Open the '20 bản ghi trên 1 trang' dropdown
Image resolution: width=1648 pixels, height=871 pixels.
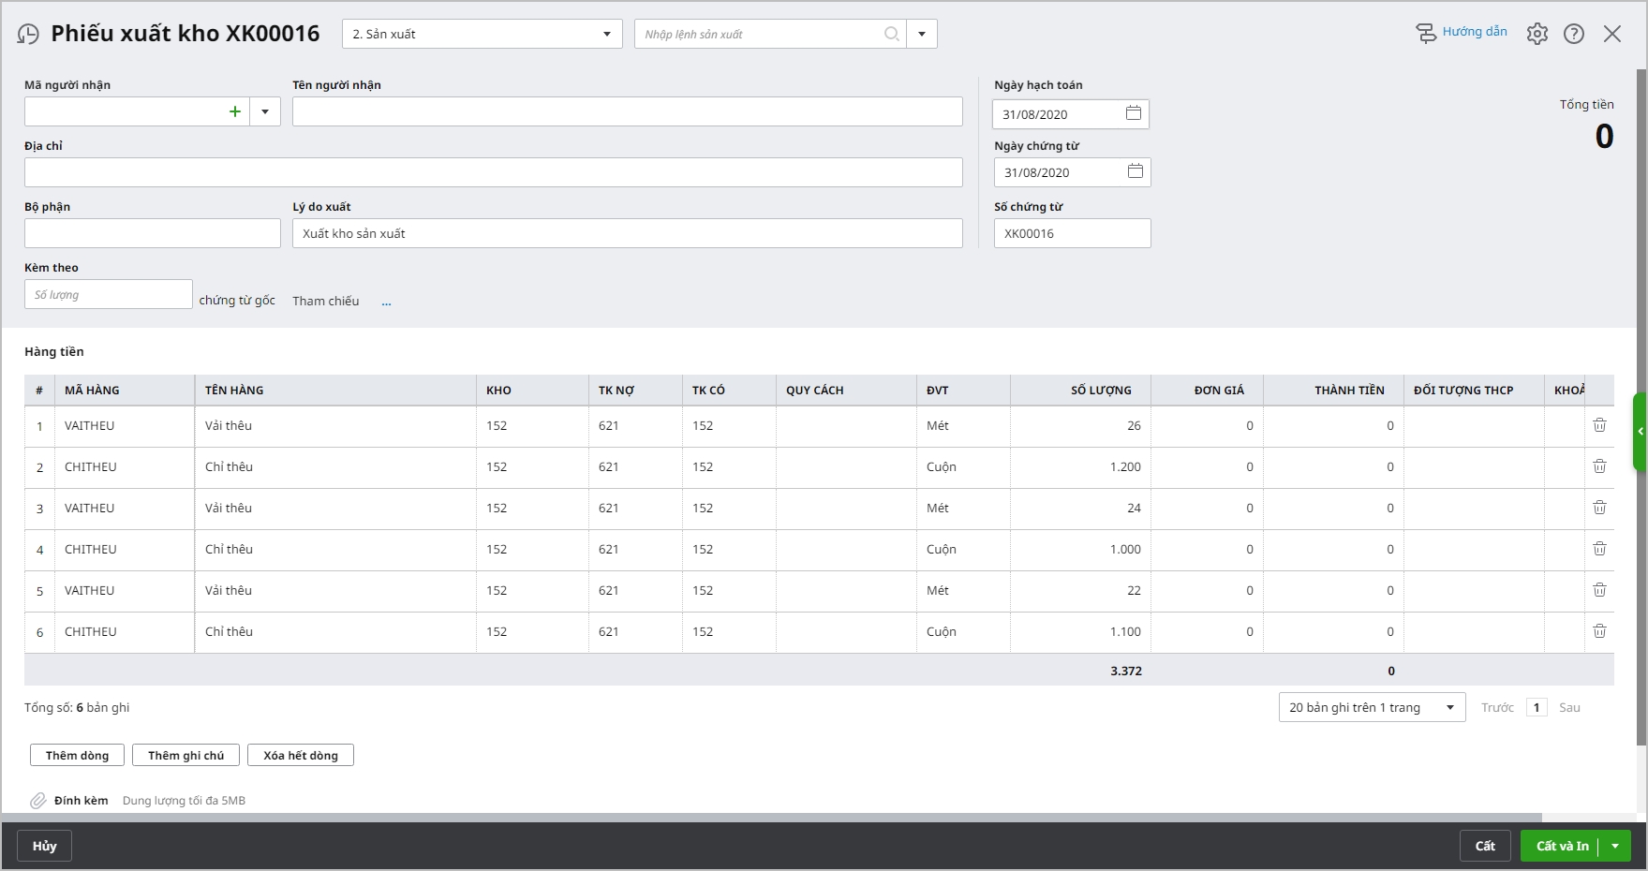coord(1449,707)
